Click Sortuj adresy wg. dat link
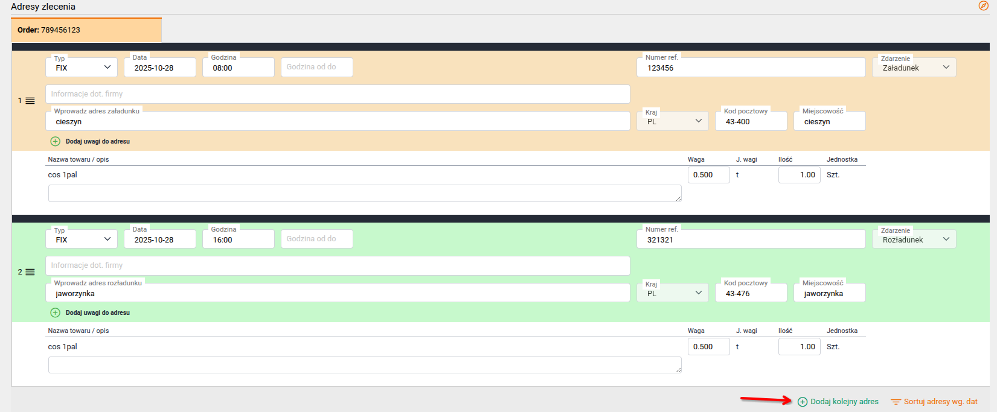 (x=940, y=402)
